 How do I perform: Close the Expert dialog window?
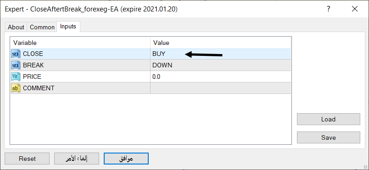(355, 9)
